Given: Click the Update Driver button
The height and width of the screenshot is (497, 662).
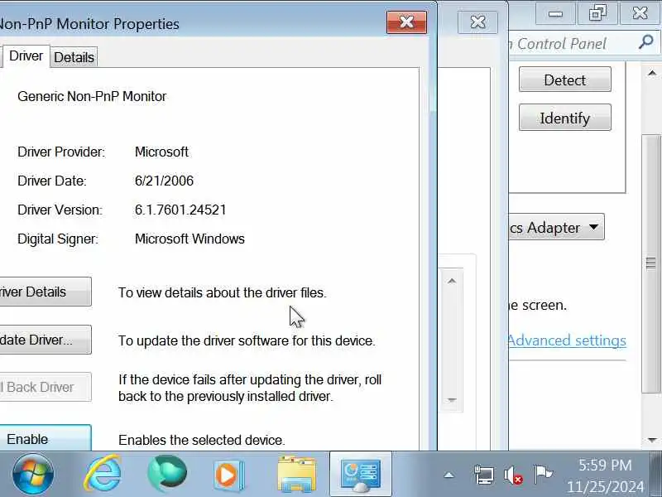Looking at the screenshot, I should [46, 340].
